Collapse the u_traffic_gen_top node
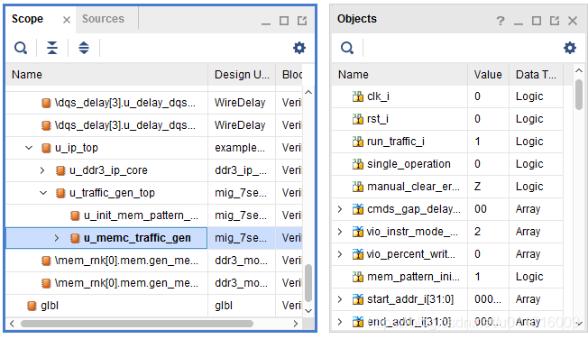 point(43,193)
